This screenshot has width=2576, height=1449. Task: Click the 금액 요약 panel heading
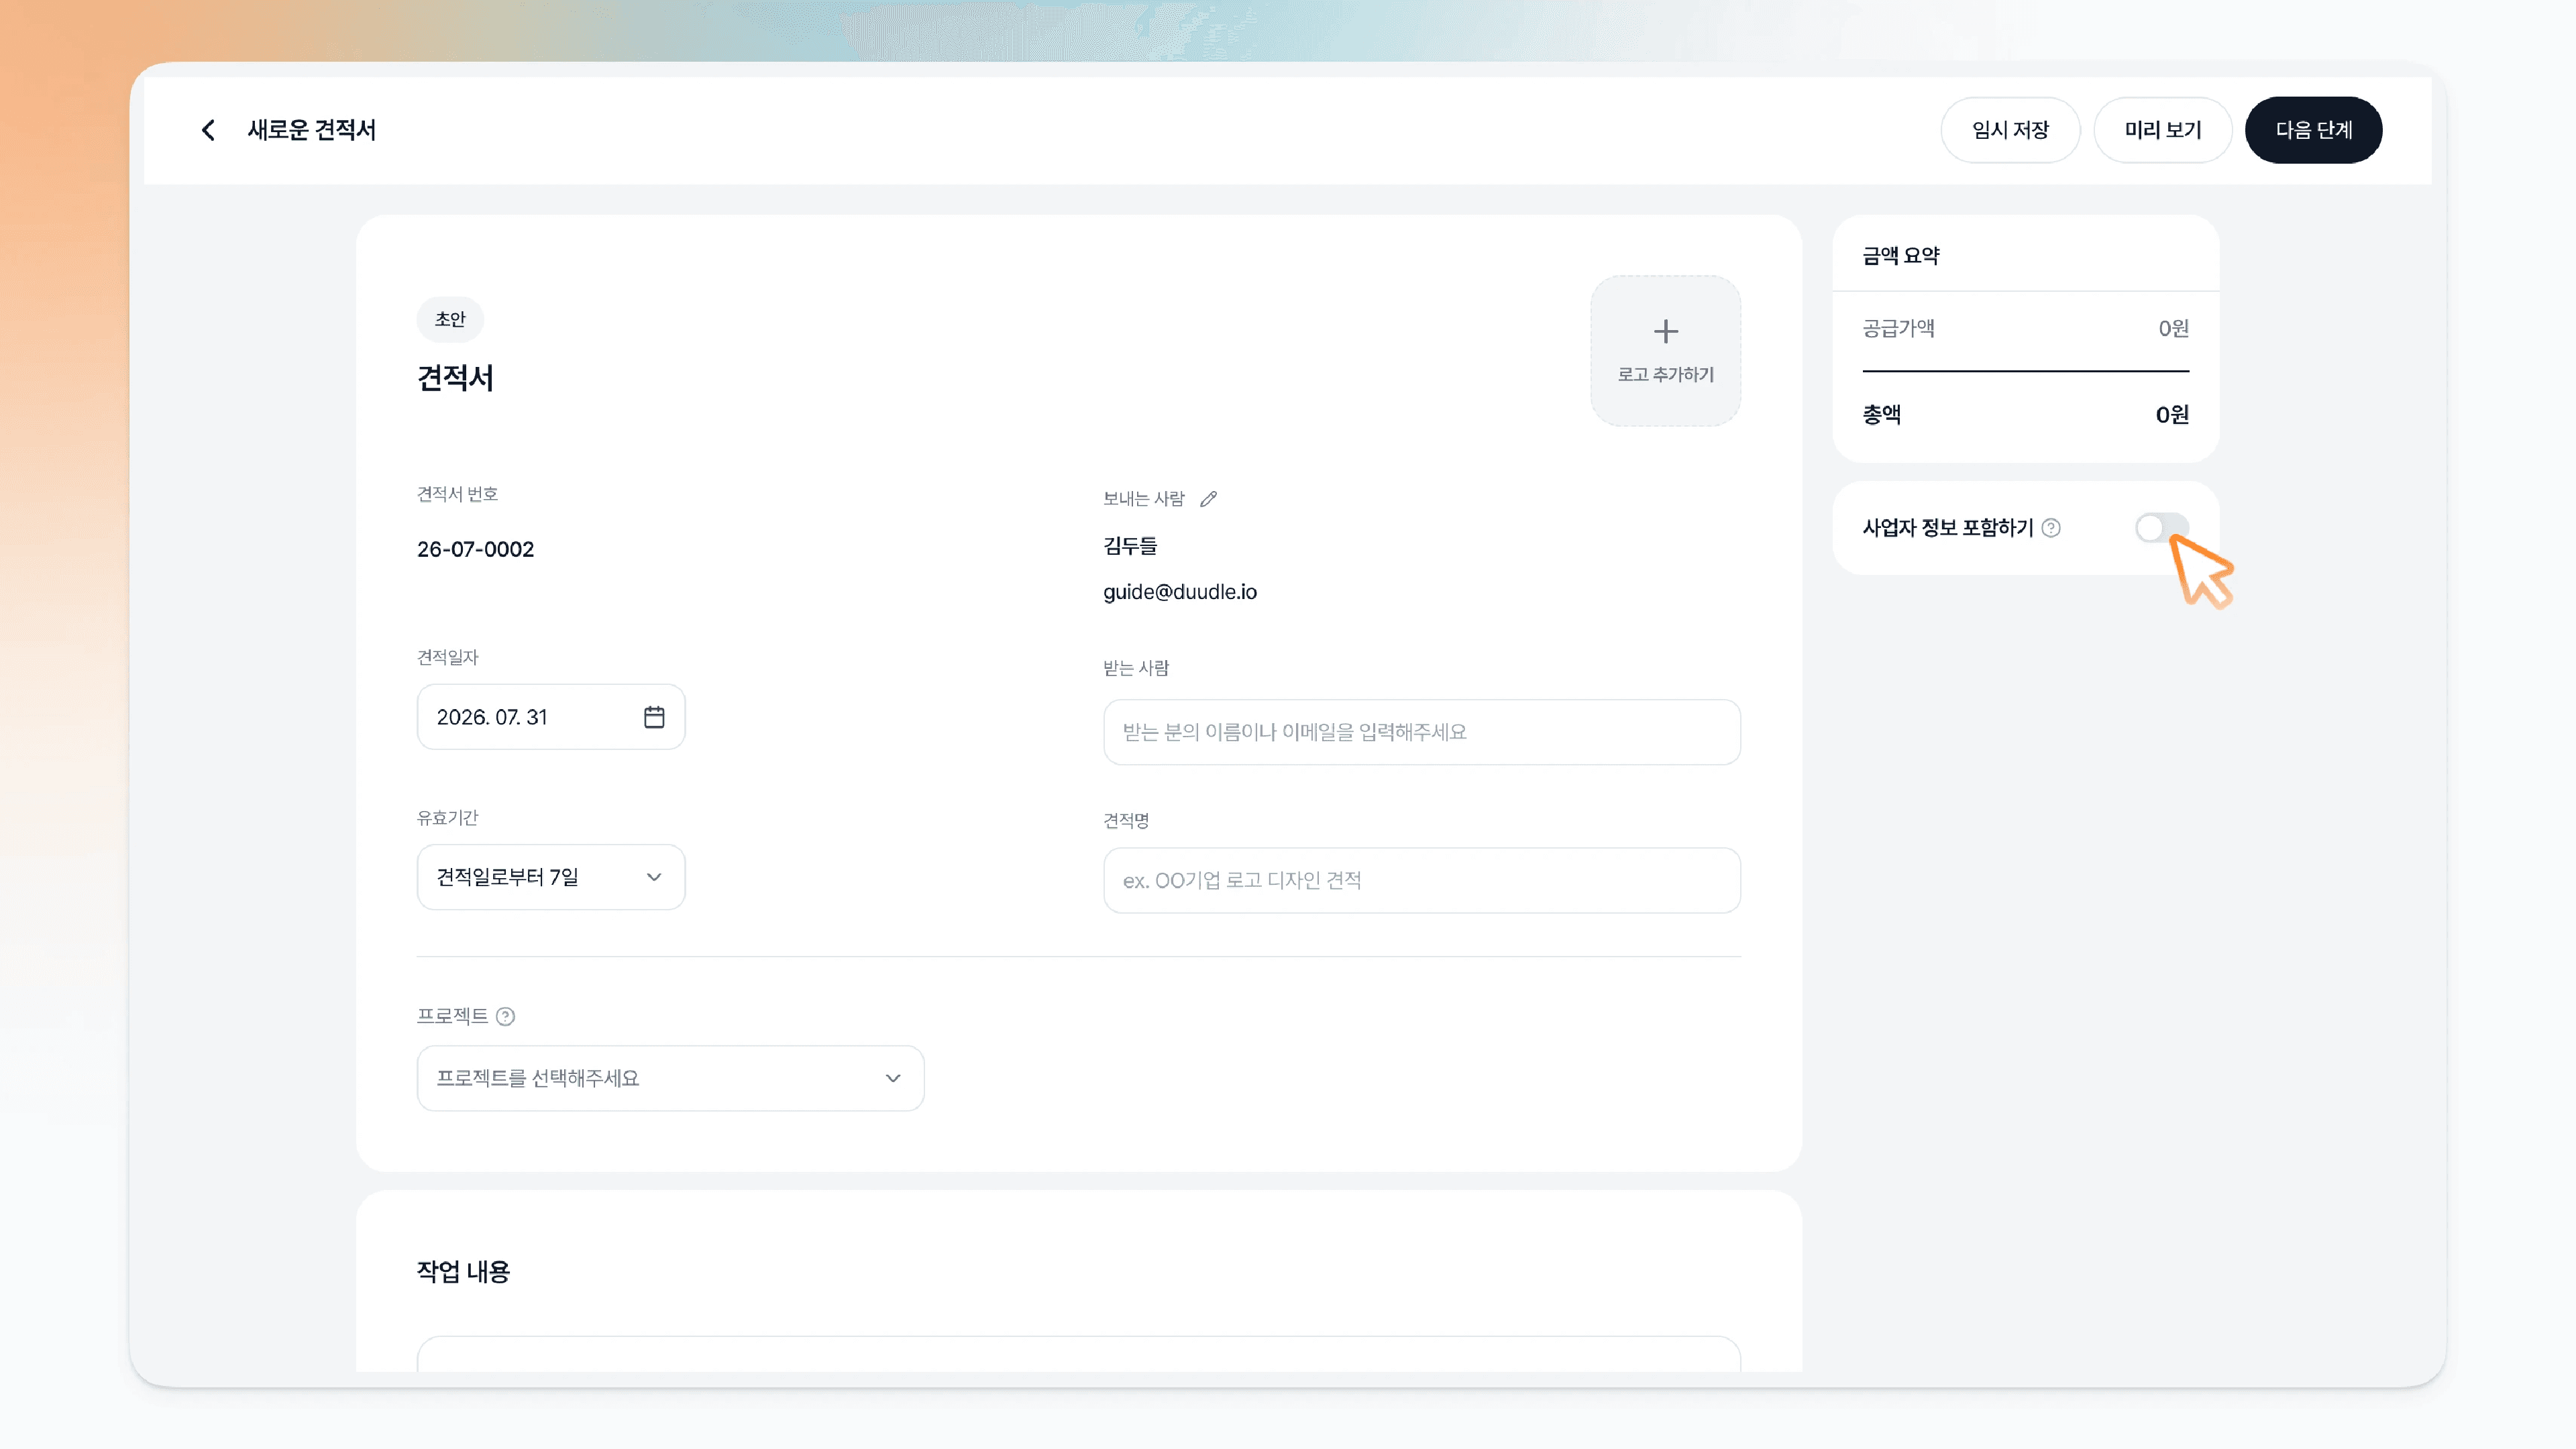1901,256
